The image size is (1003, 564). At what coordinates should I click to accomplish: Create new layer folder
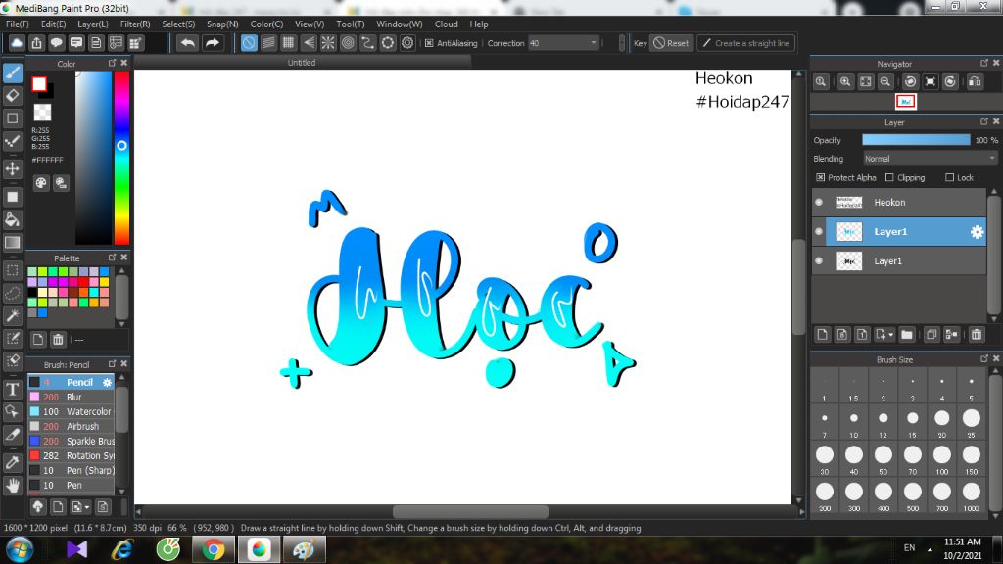click(x=907, y=335)
